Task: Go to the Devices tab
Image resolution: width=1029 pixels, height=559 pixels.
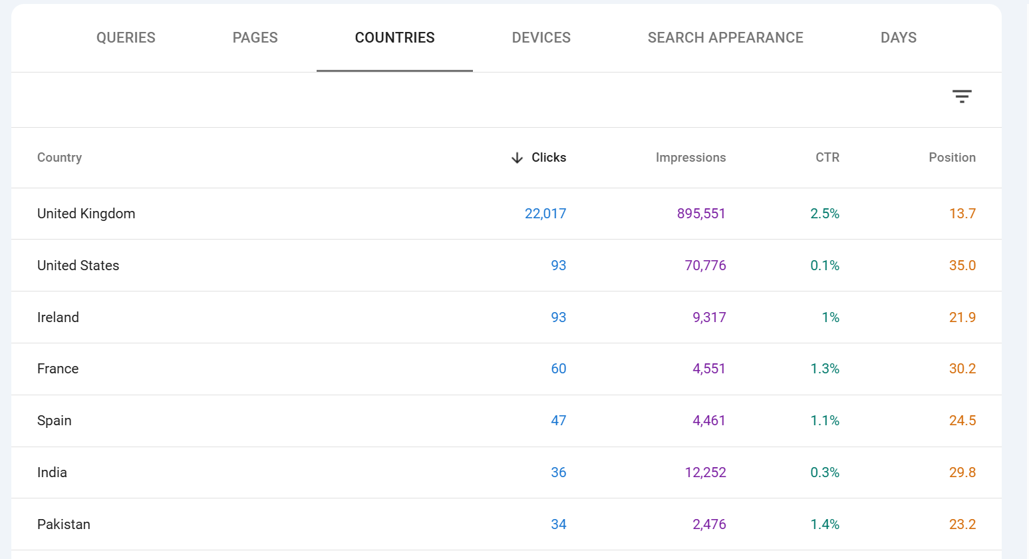Action: point(541,38)
